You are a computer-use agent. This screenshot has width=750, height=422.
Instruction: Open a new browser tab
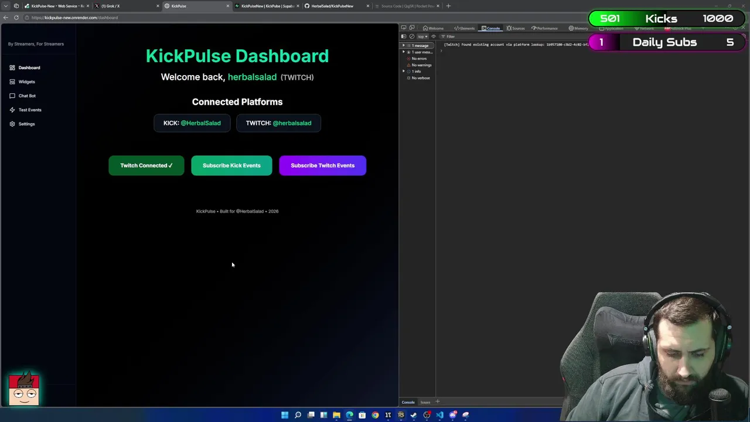click(x=448, y=6)
